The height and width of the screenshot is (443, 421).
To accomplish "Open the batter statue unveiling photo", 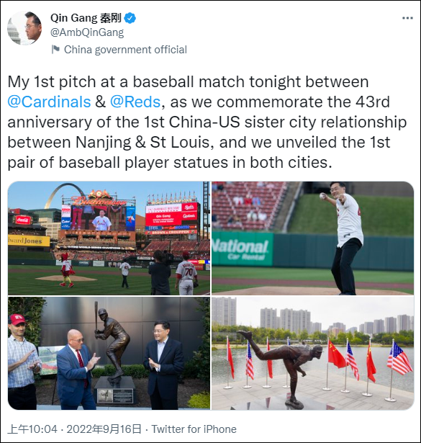I will 109,353.
